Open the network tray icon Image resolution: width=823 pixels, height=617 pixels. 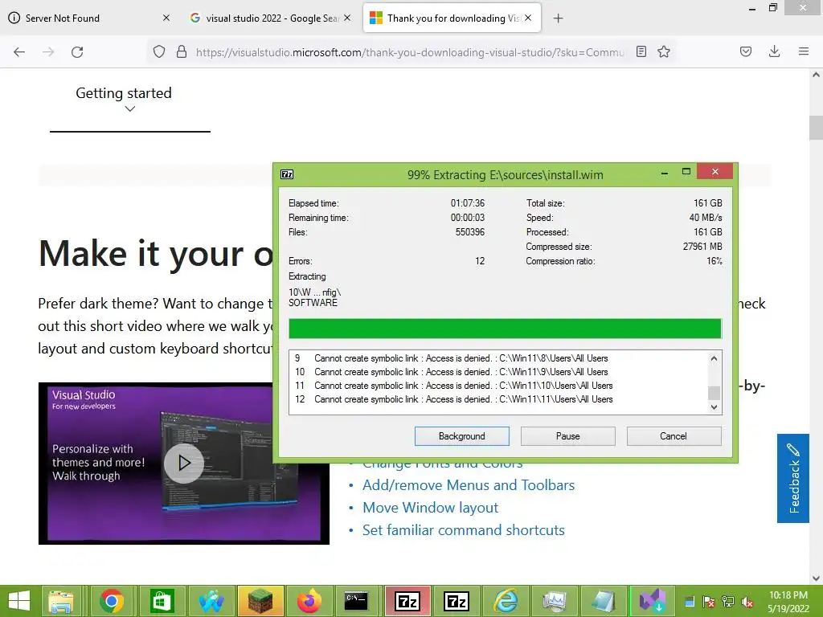coord(728,602)
